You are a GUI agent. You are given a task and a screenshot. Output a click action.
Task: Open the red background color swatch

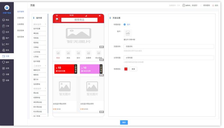click(126, 69)
